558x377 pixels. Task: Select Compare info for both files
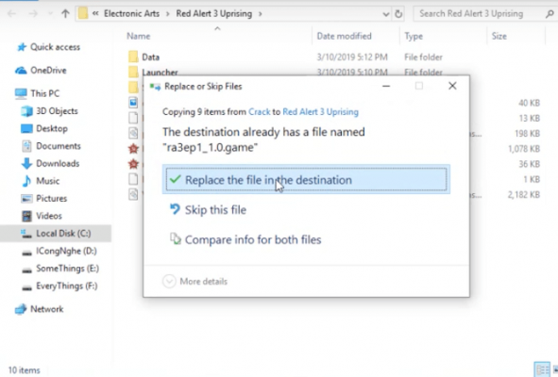click(245, 239)
